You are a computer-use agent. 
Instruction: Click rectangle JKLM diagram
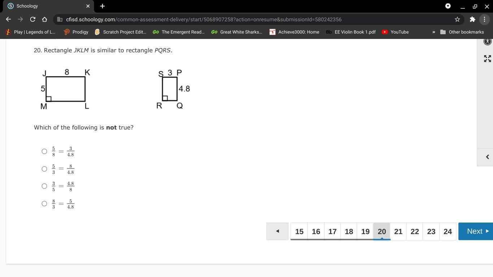click(x=65, y=89)
